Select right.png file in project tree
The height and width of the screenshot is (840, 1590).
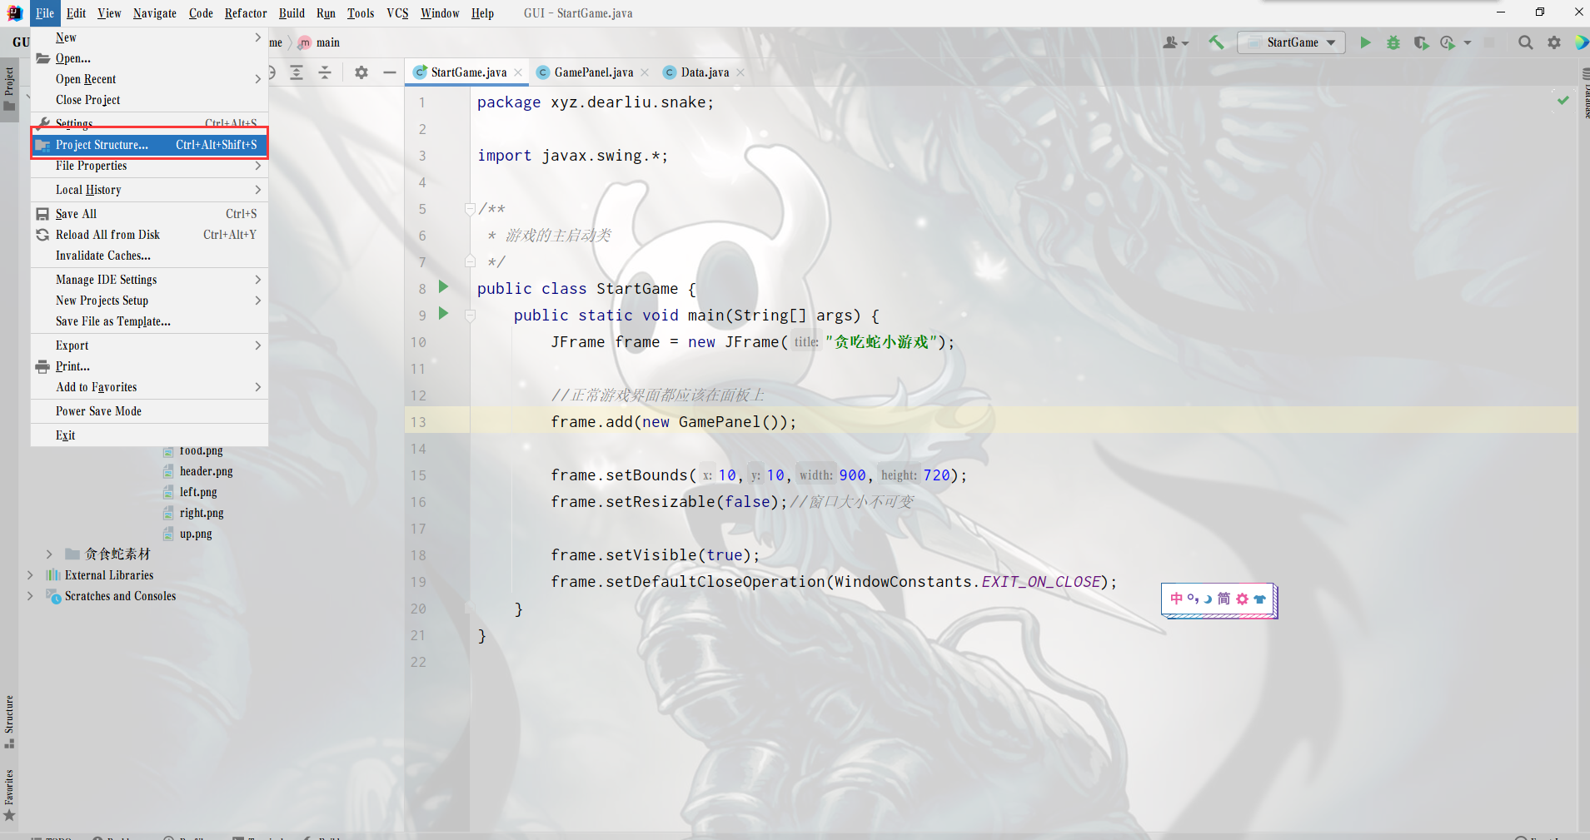click(x=202, y=513)
